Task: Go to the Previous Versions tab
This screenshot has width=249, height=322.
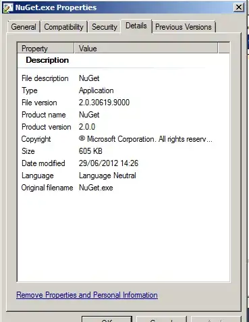Action: tap(184, 27)
